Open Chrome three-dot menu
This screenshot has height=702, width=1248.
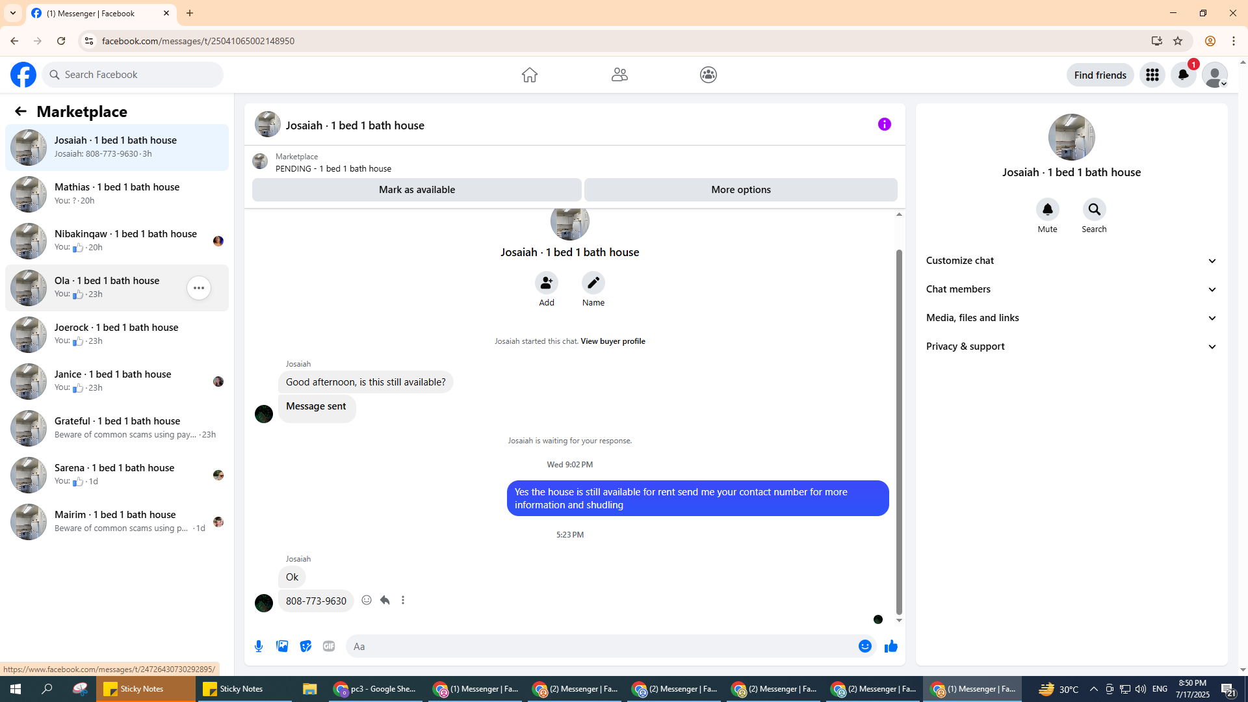[x=1234, y=41]
